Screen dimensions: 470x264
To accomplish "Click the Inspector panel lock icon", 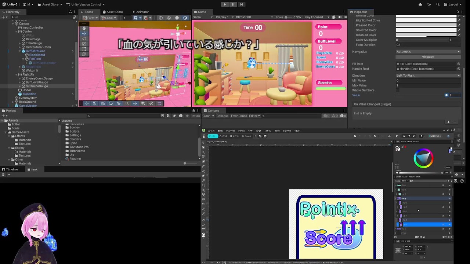I will coord(459,12).
